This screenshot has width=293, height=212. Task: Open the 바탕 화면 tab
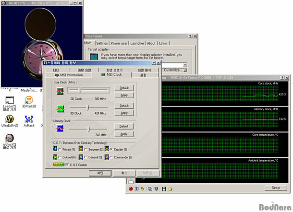click(x=84, y=70)
